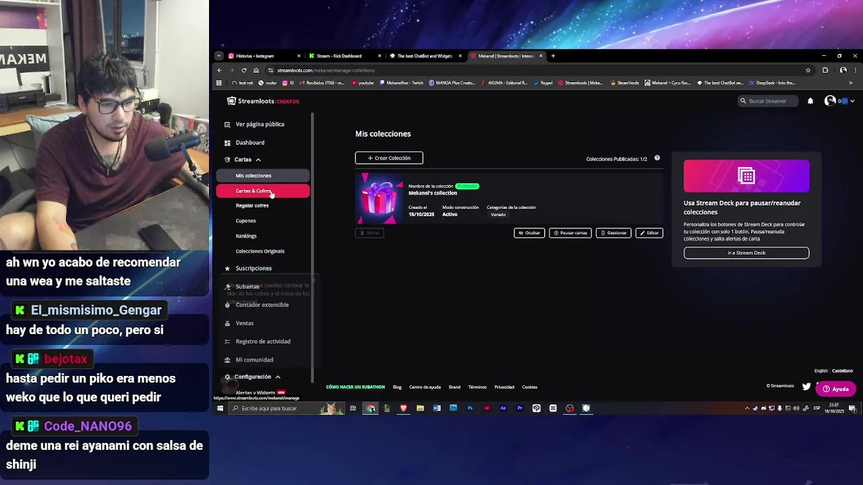Open Centro de ayuda footer link
The image size is (863, 485).
[x=425, y=387]
